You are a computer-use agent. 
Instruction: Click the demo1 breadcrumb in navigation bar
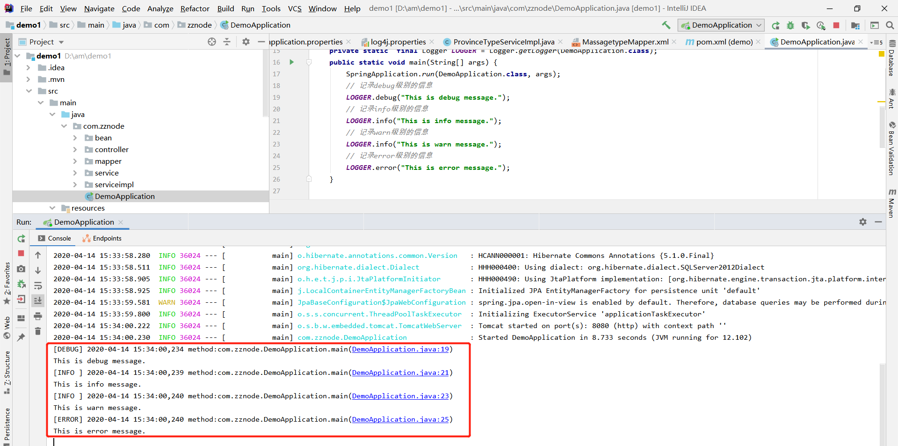24,25
